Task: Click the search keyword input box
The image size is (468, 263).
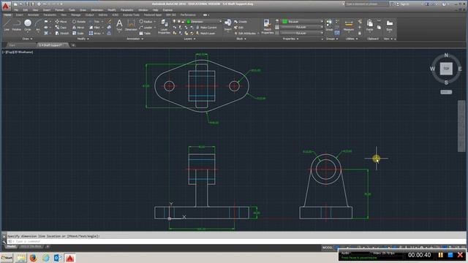Action: (x=366, y=4)
